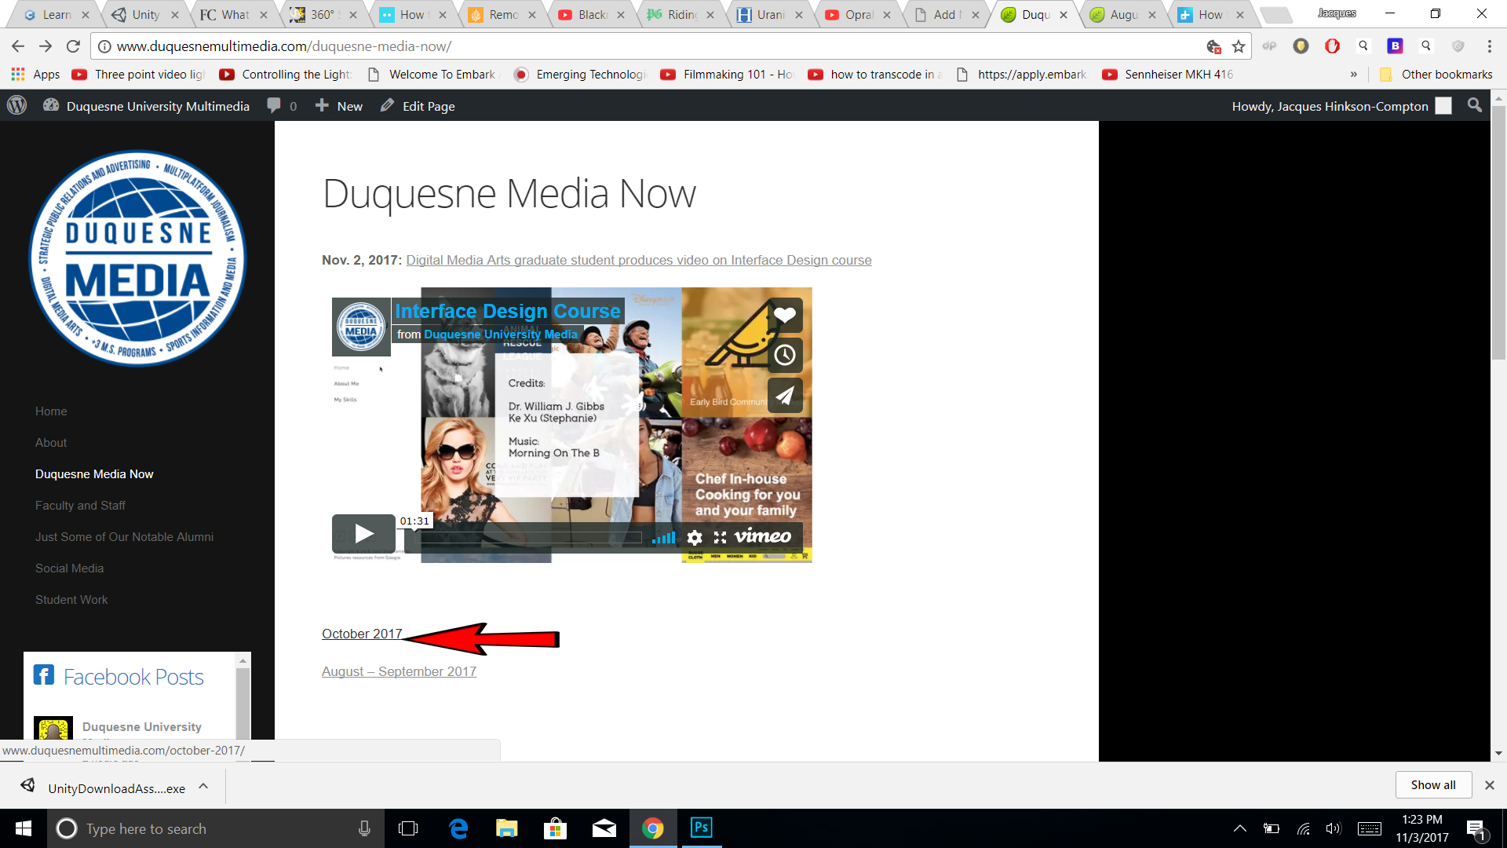
Task: Close the downloads bar
Action: pos(1489,784)
